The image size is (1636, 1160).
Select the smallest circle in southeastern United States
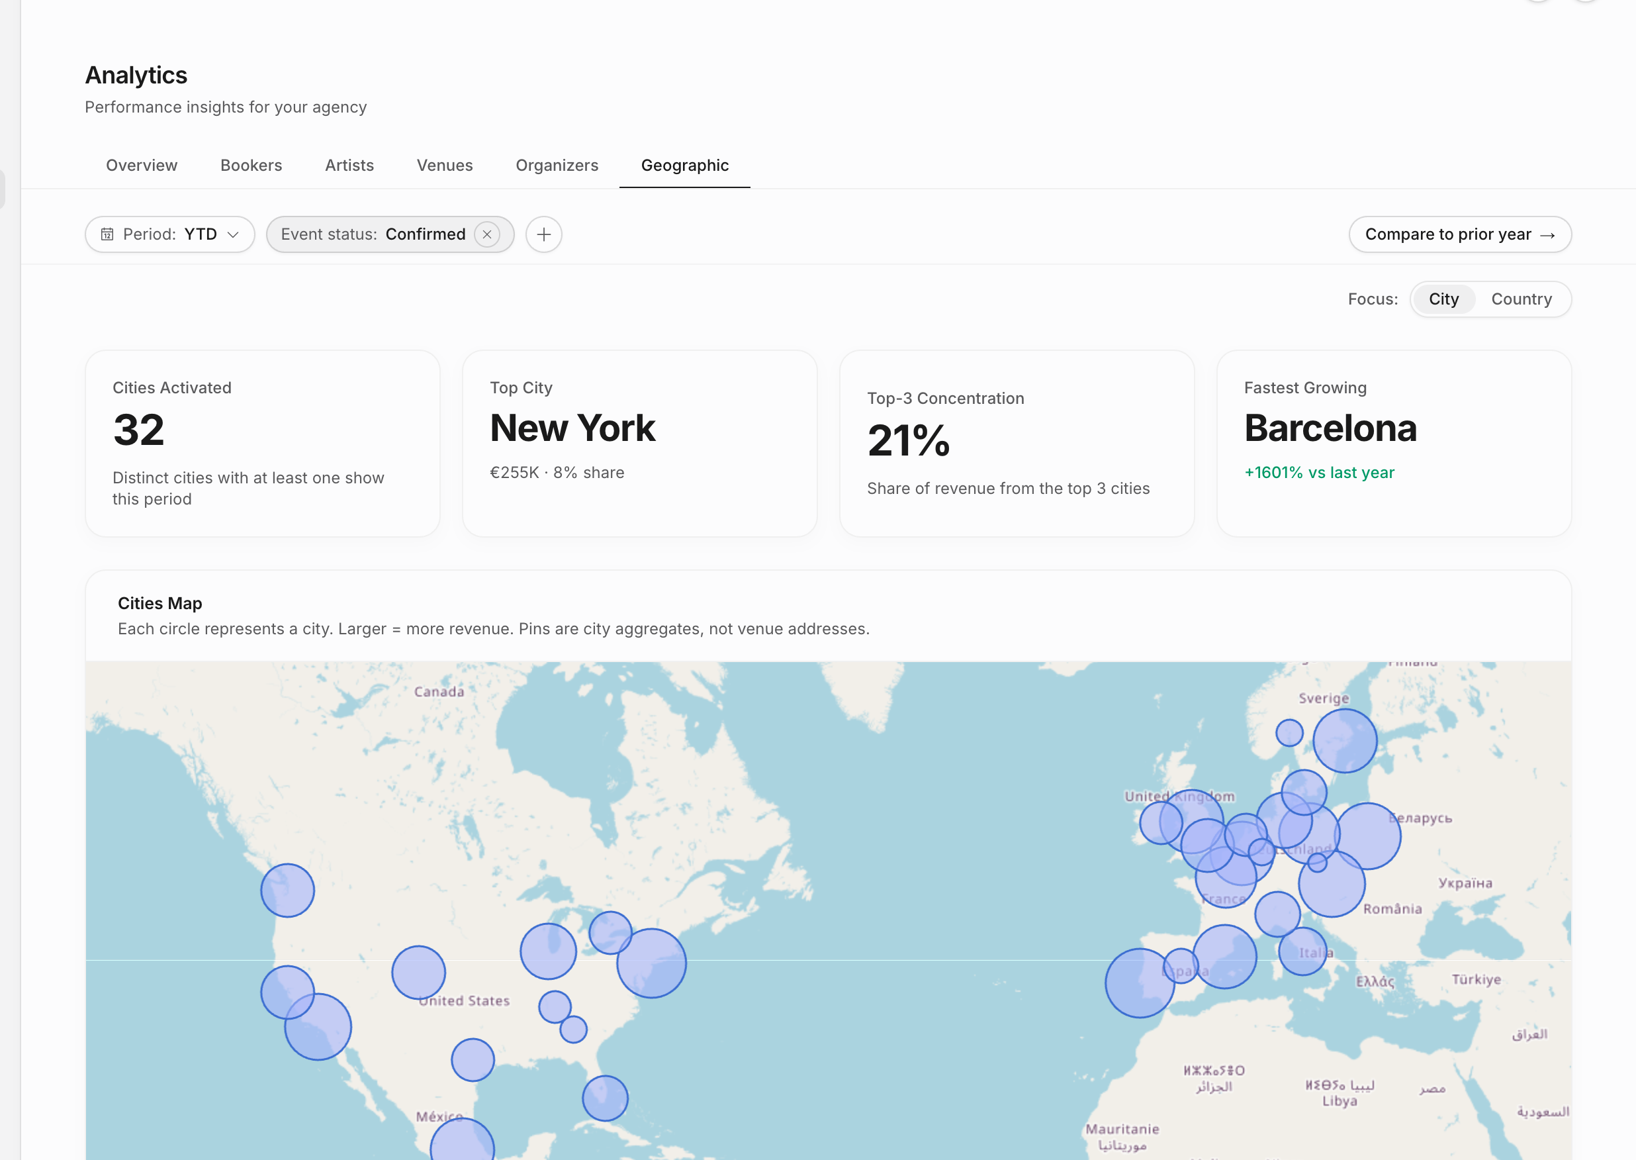coord(573,1030)
